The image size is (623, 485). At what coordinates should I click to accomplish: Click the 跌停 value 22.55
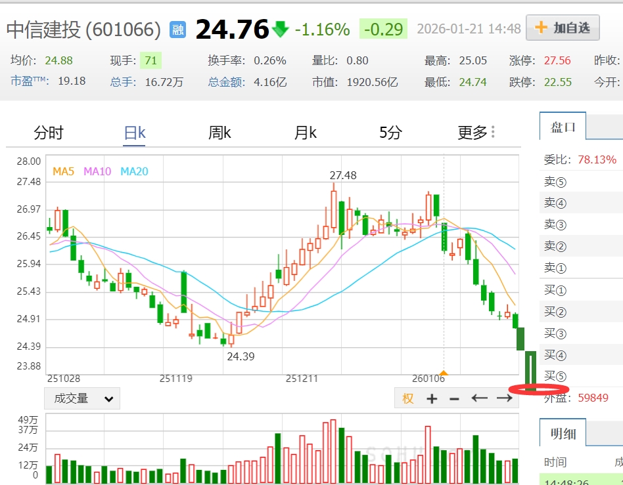point(558,82)
